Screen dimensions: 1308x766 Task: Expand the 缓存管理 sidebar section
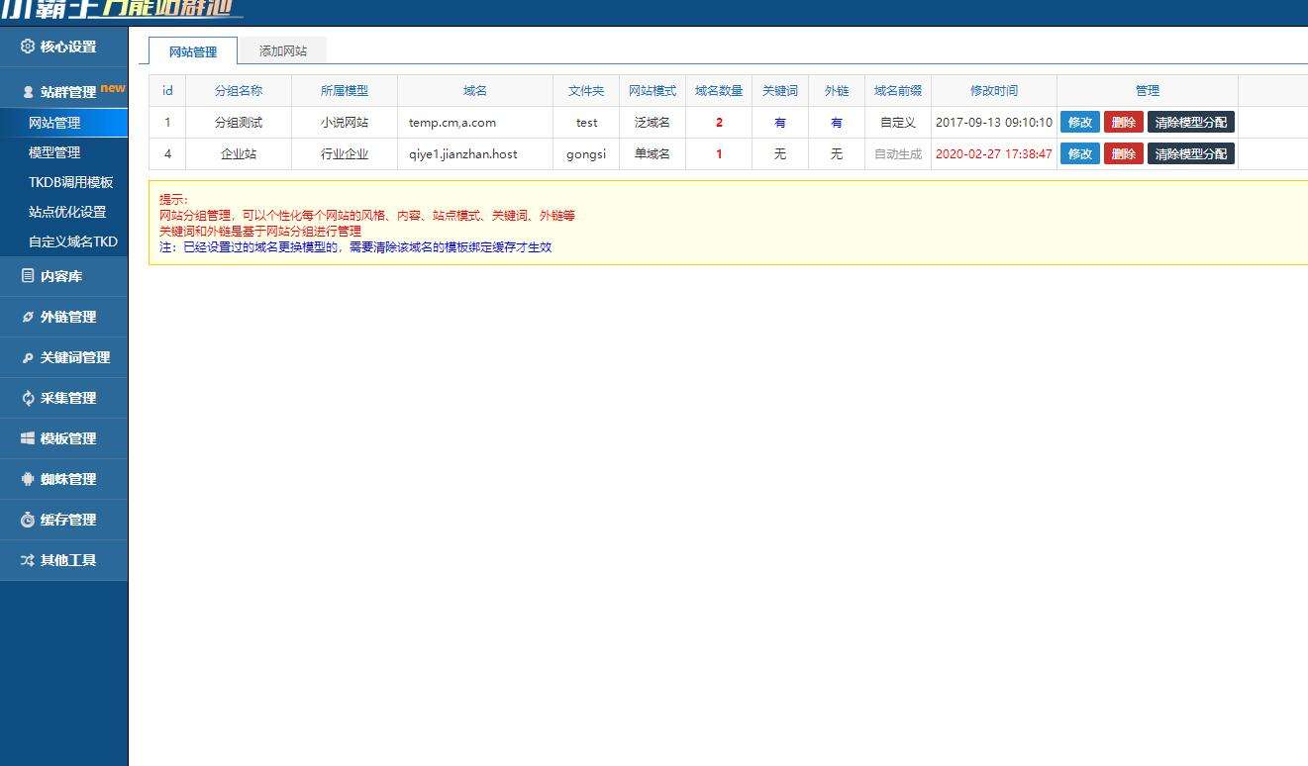point(63,520)
